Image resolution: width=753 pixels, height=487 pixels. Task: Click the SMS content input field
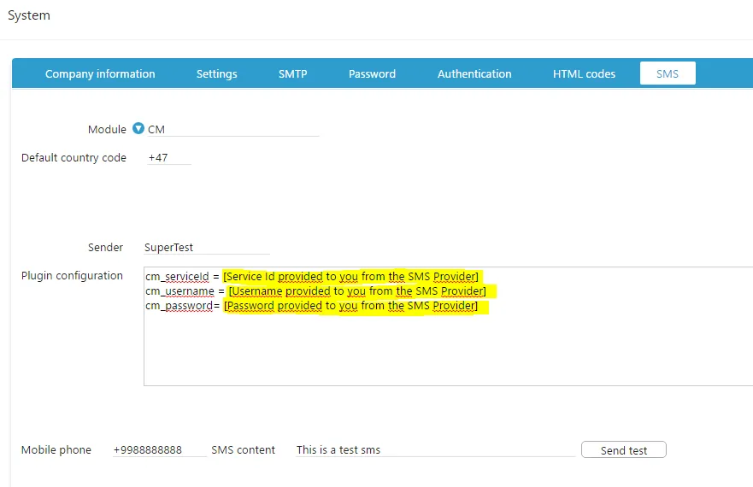click(436, 450)
